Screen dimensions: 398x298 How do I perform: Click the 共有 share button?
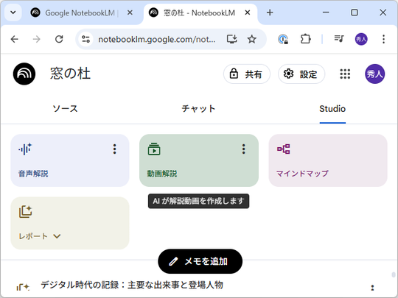246,74
